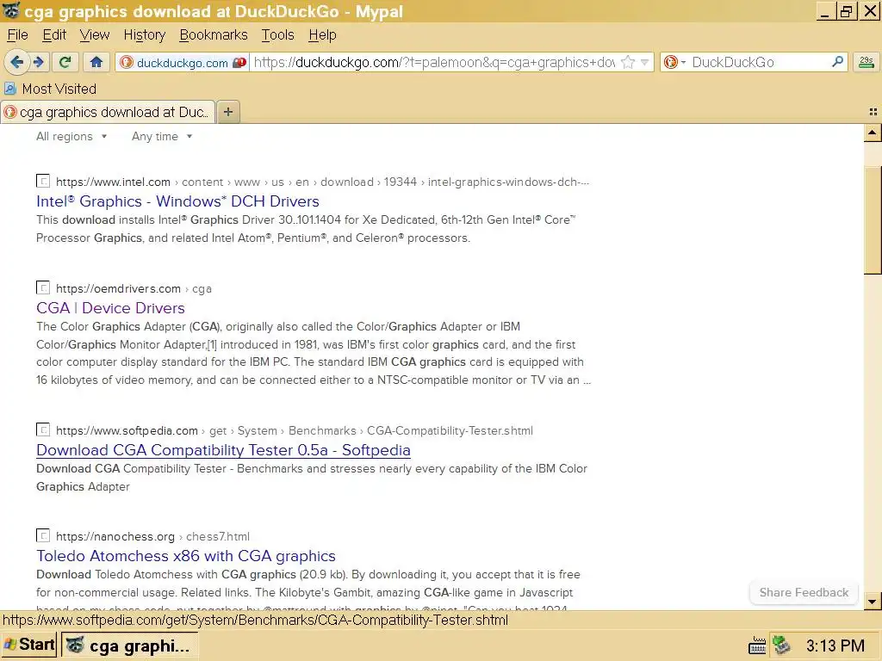Click the 29s toolbar add-on icon

click(866, 62)
